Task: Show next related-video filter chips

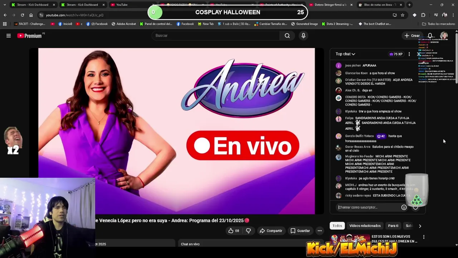Action: click(x=420, y=226)
